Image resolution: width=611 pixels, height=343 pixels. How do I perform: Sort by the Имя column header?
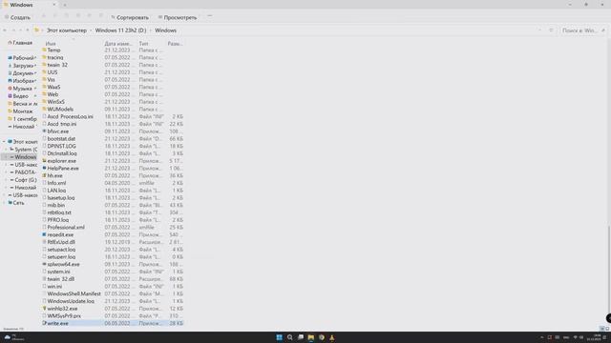pos(51,44)
